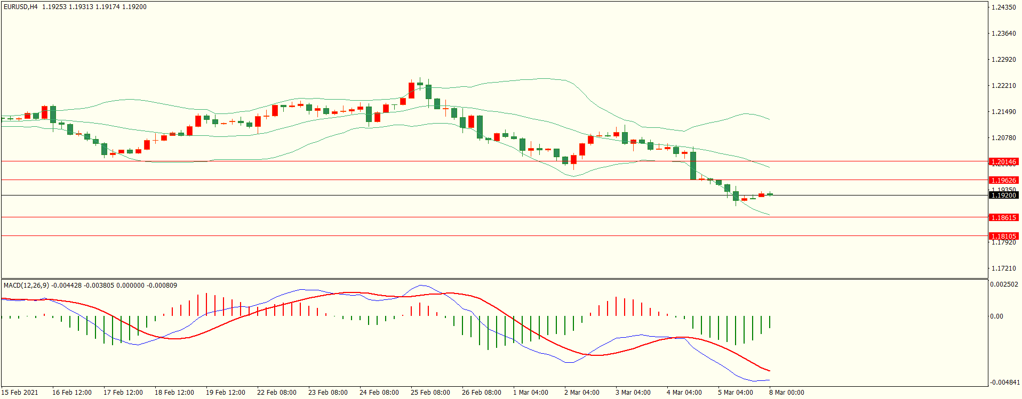The height and width of the screenshot is (399, 1022).
Task: Click the 1.24350 price scale value
Action: 1003,7
